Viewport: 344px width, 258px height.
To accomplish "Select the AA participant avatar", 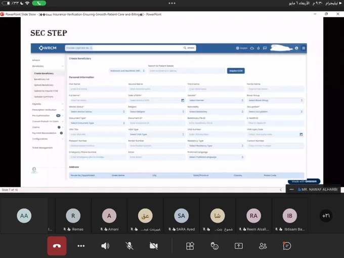I will click(x=24, y=216).
